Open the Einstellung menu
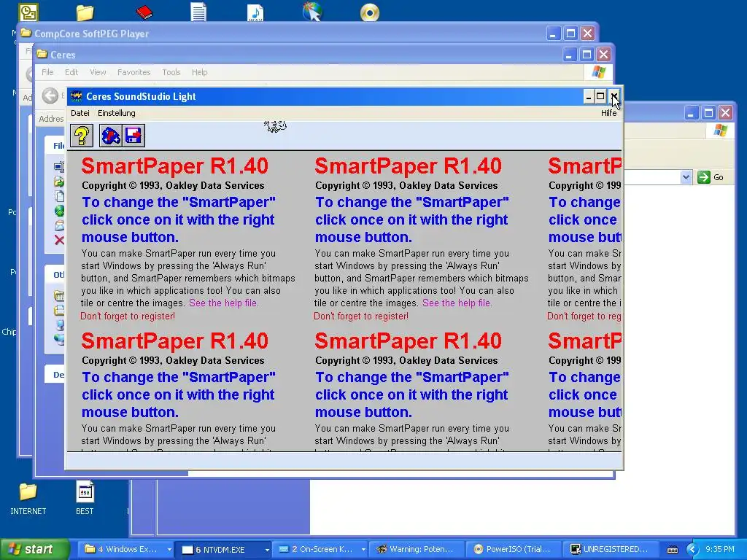 [x=116, y=113]
